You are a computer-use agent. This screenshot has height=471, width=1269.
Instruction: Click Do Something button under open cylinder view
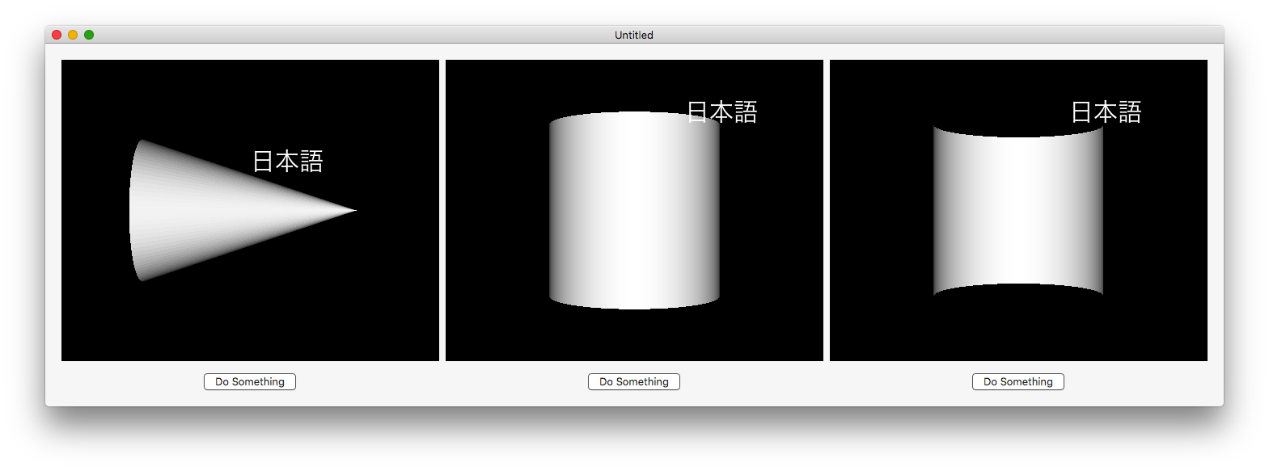point(1018,381)
